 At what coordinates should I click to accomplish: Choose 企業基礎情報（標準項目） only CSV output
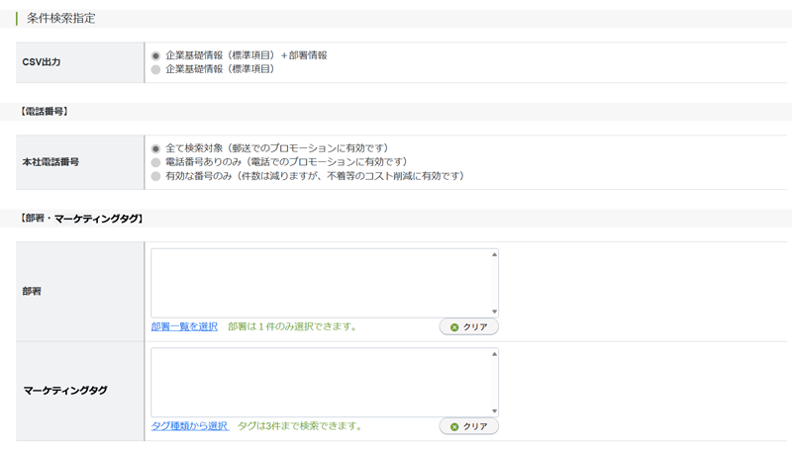[155, 69]
